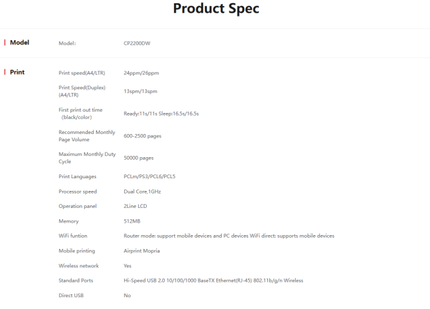Click the Standard Ports label
The image size is (430, 309).
76,281
